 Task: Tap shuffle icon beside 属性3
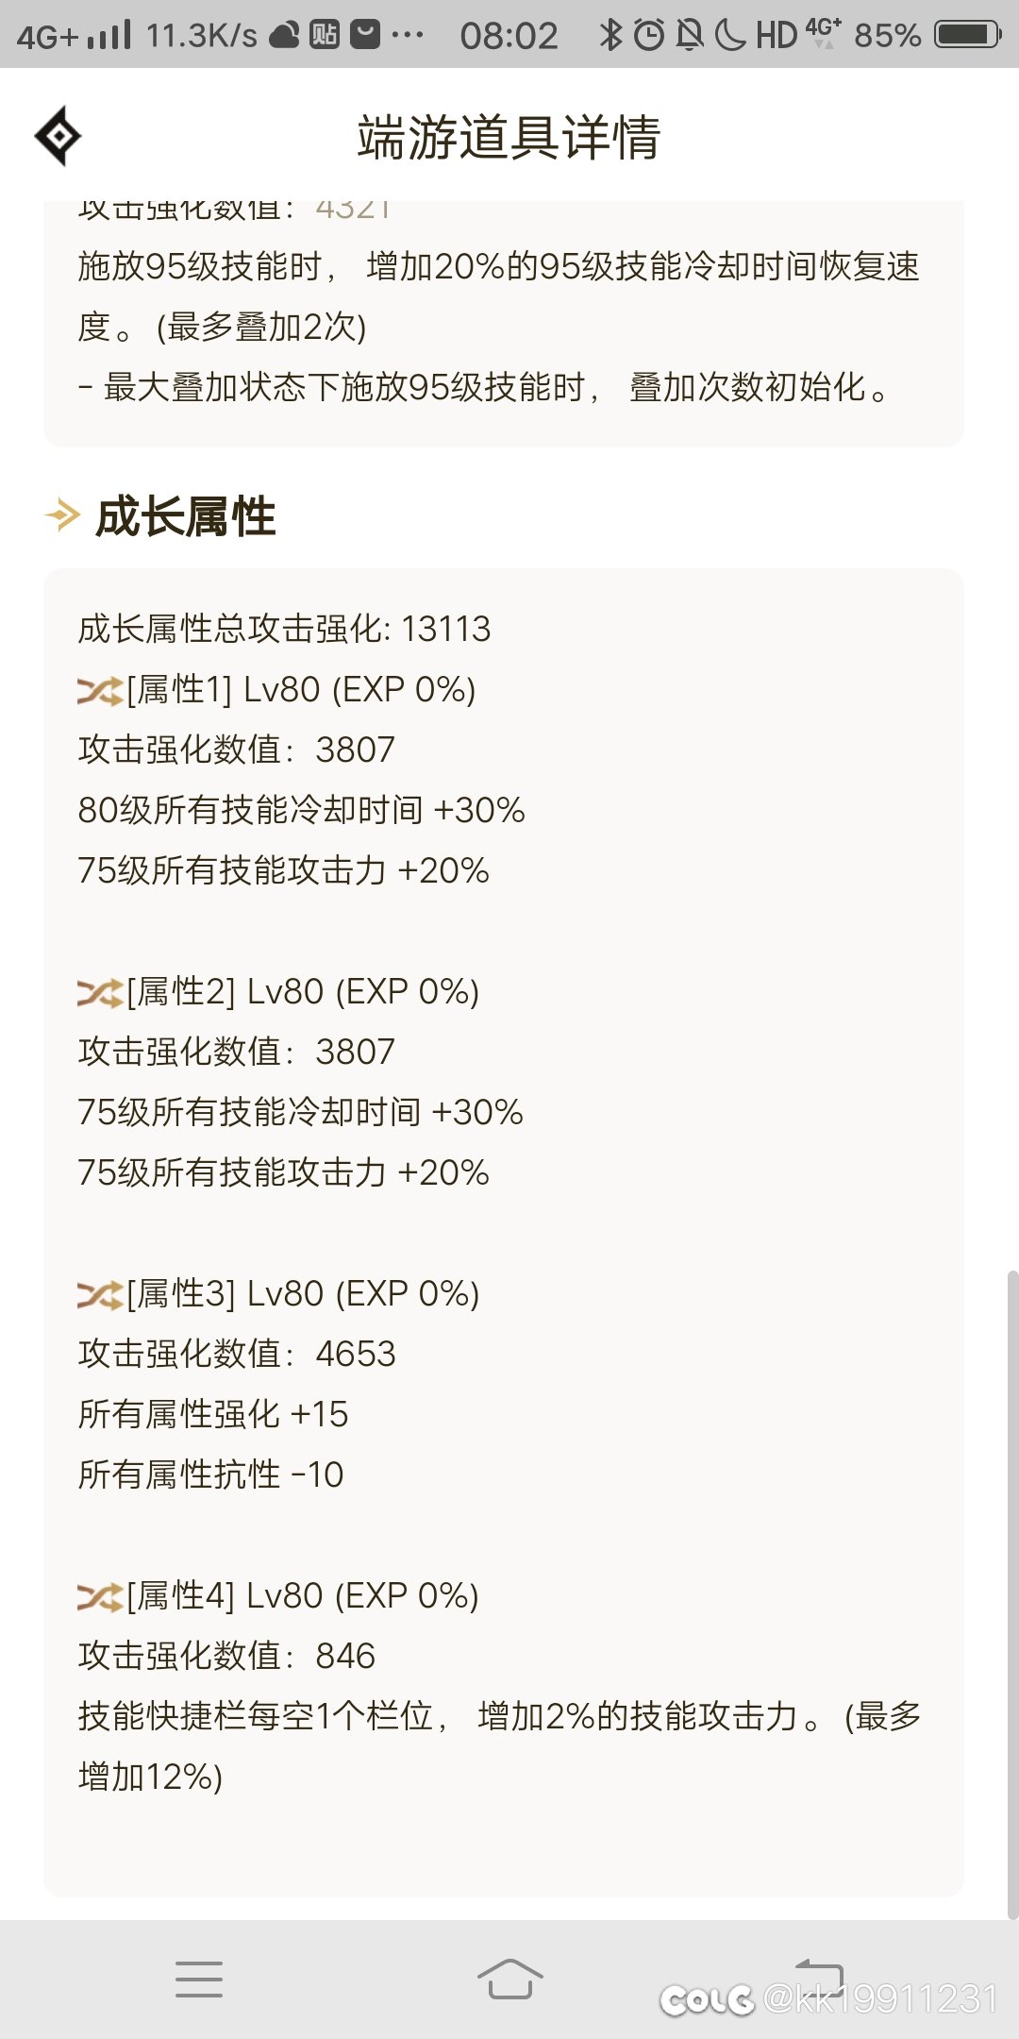tap(100, 1295)
